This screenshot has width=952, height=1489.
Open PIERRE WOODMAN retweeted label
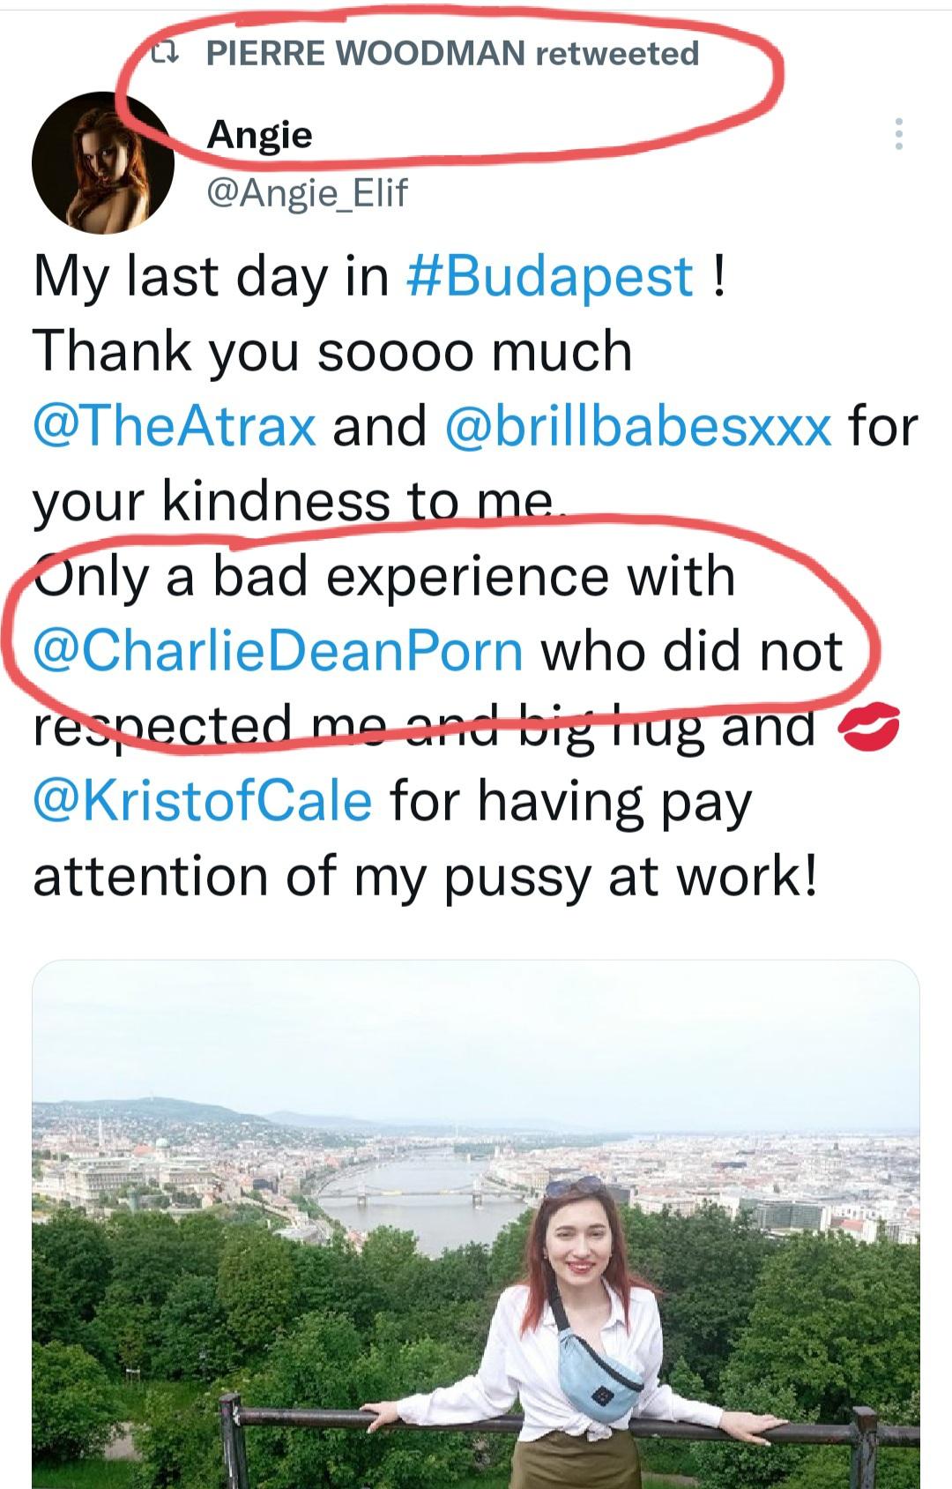click(x=451, y=54)
